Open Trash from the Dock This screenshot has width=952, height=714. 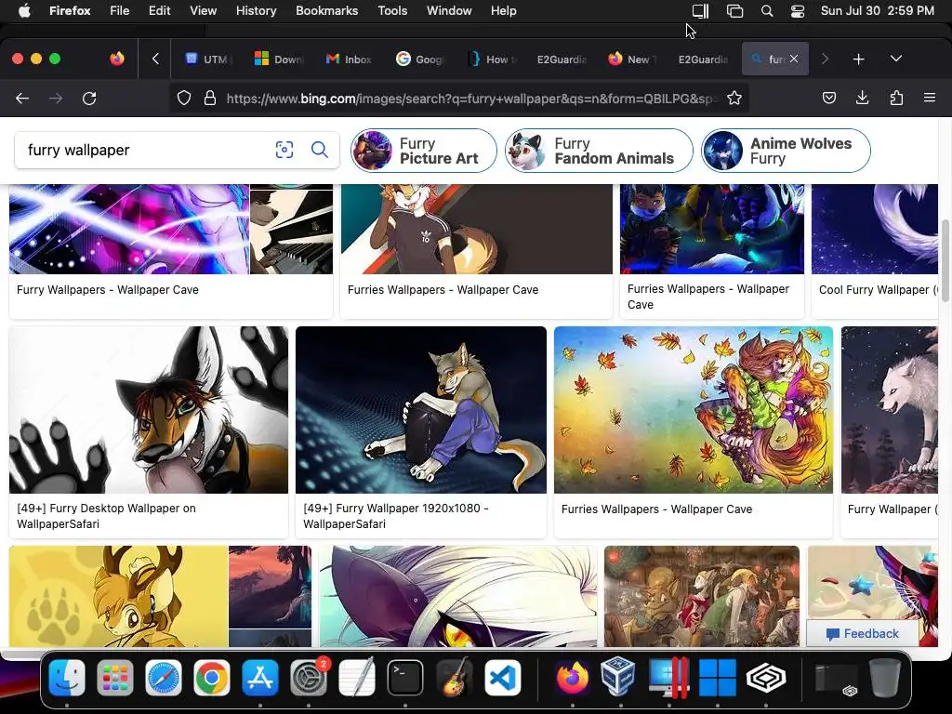[885, 678]
